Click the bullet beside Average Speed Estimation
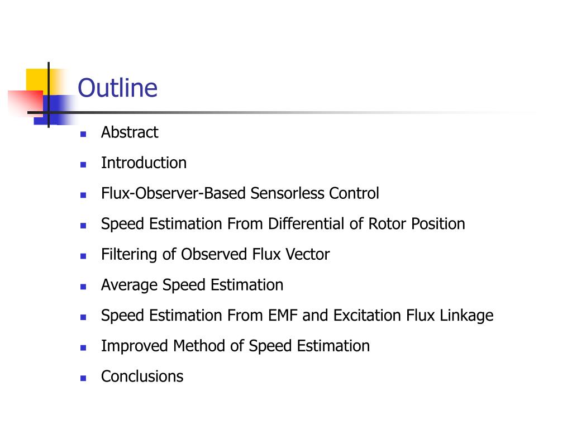Viewport: 572px width, 429px height. pyautogui.click(x=83, y=287)
